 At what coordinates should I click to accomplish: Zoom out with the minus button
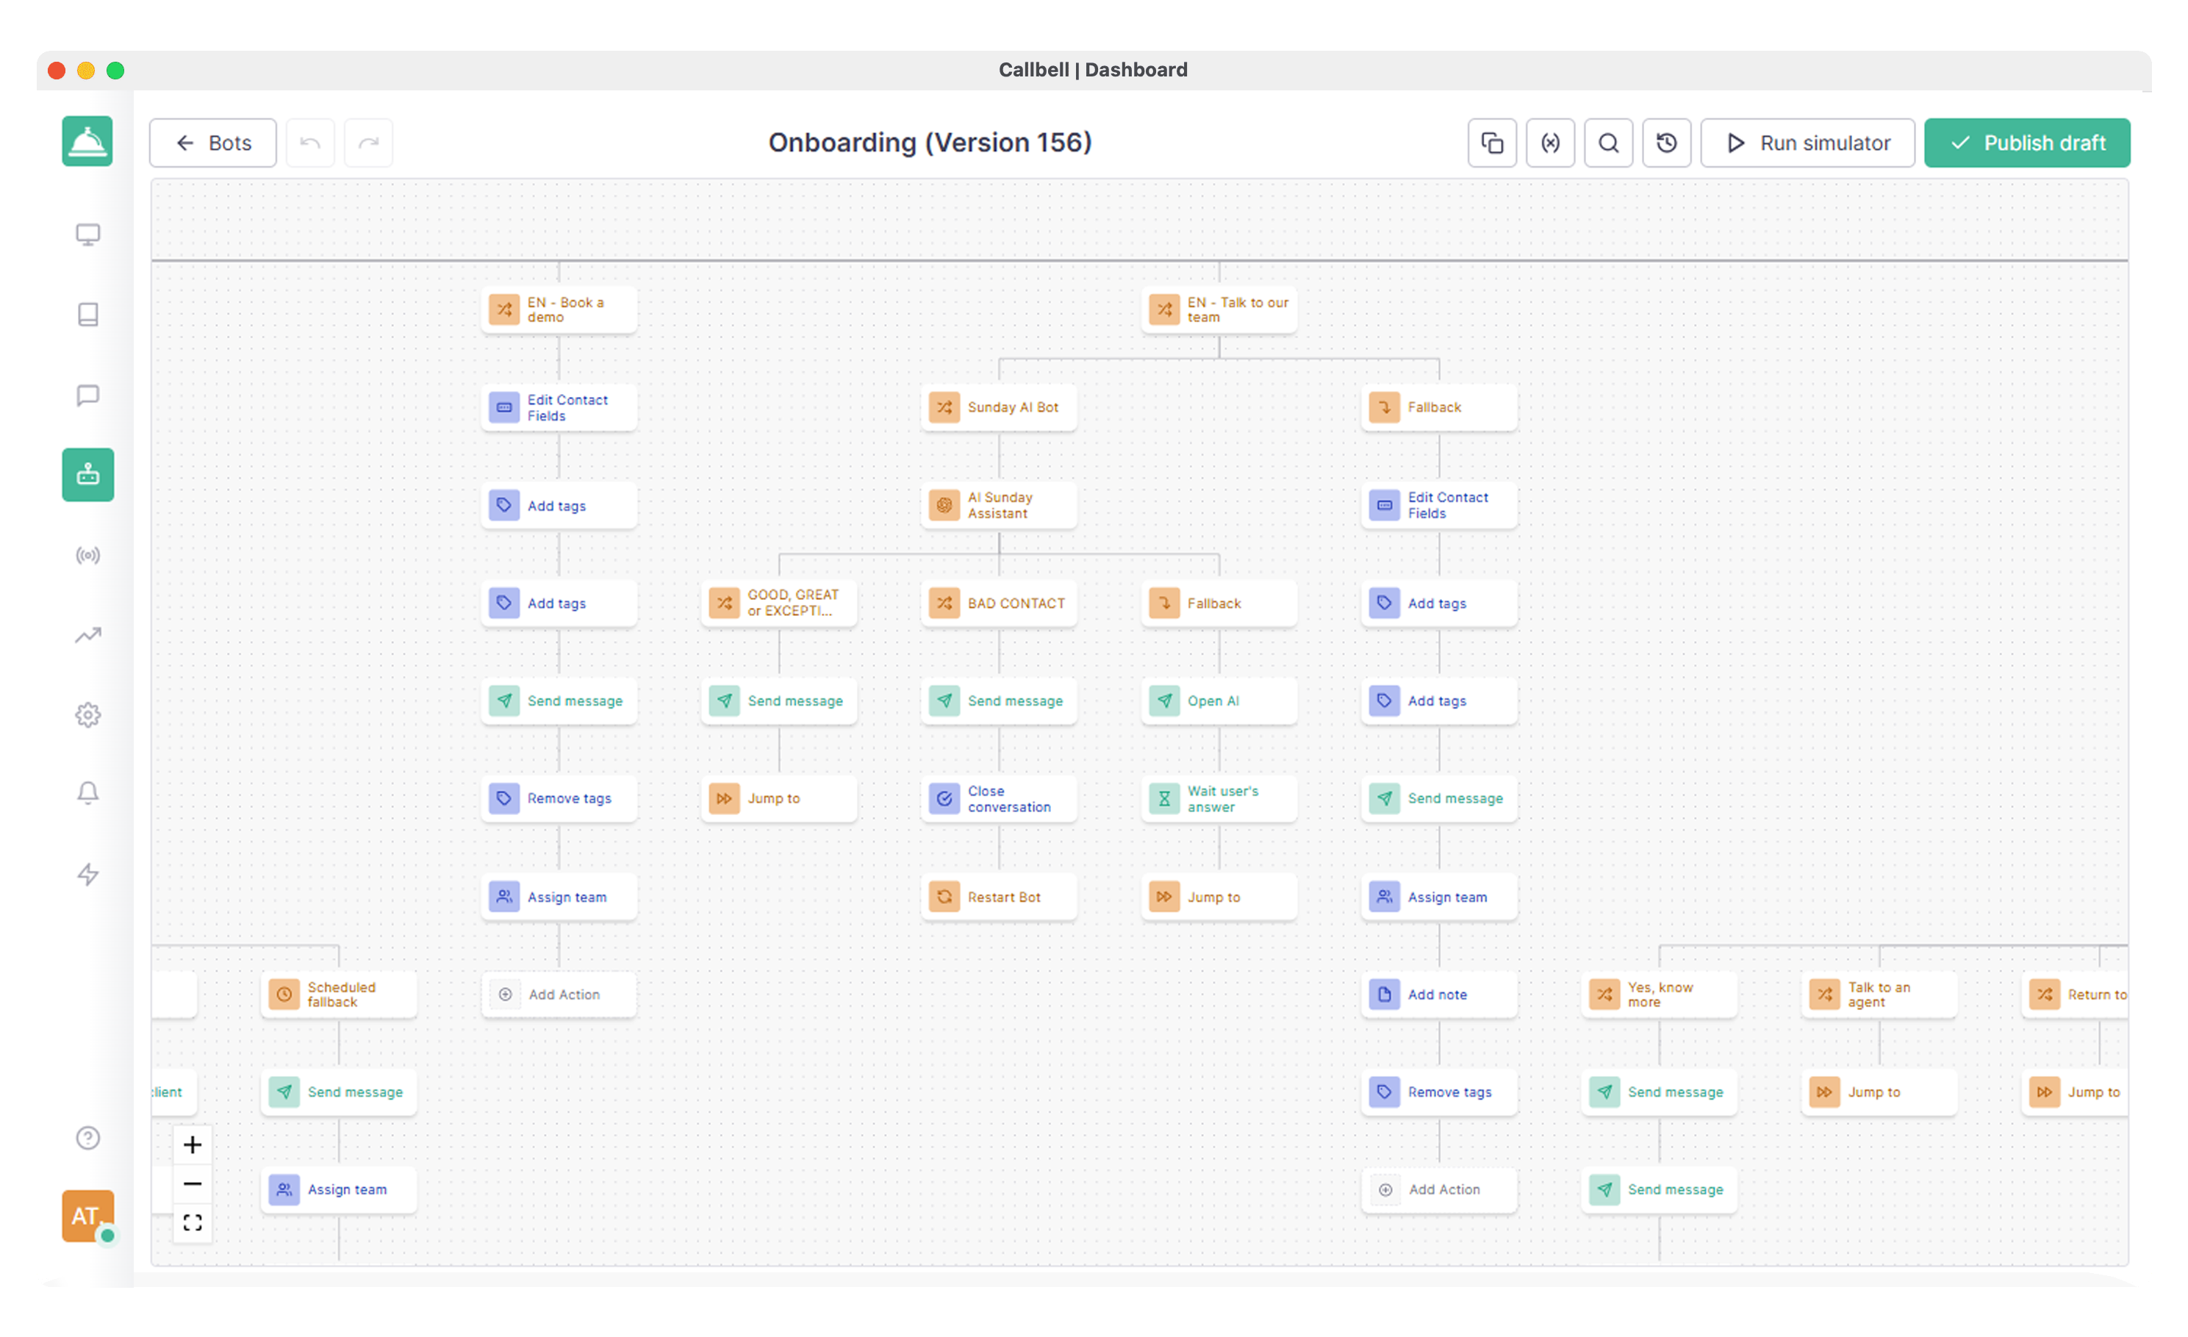click(x=192, y=1184)
